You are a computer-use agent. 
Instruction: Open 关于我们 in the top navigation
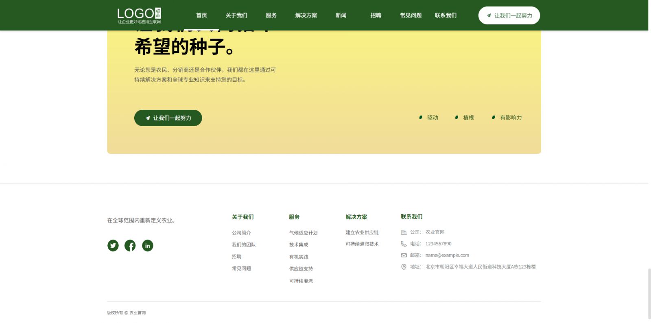[236, 15]
